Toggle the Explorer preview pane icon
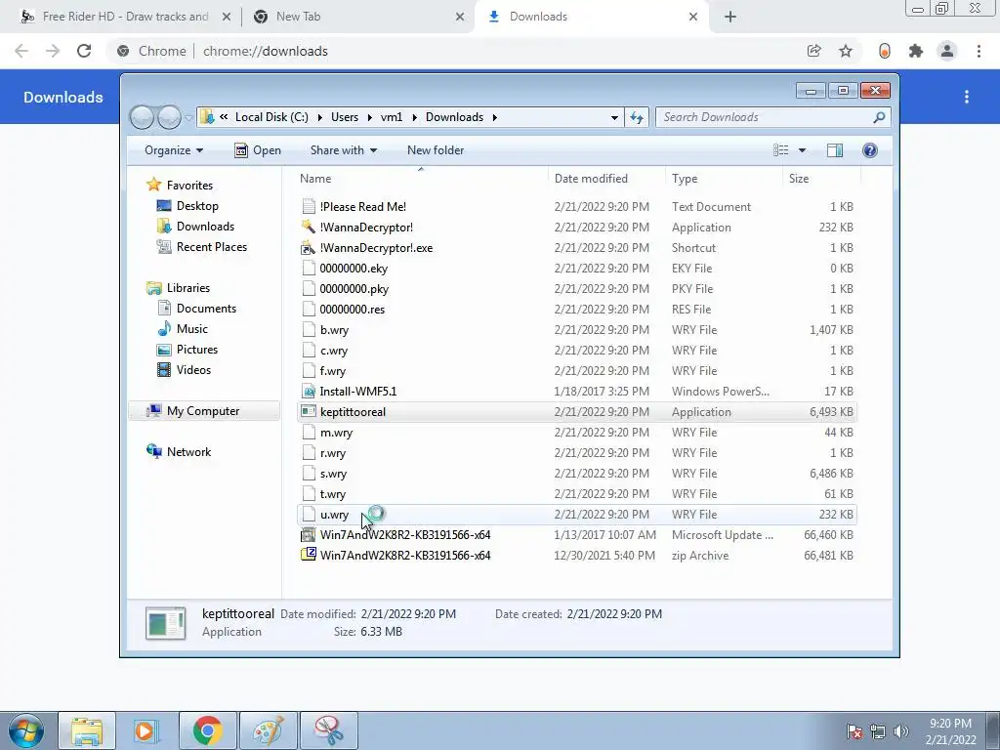 click(835, 150)
